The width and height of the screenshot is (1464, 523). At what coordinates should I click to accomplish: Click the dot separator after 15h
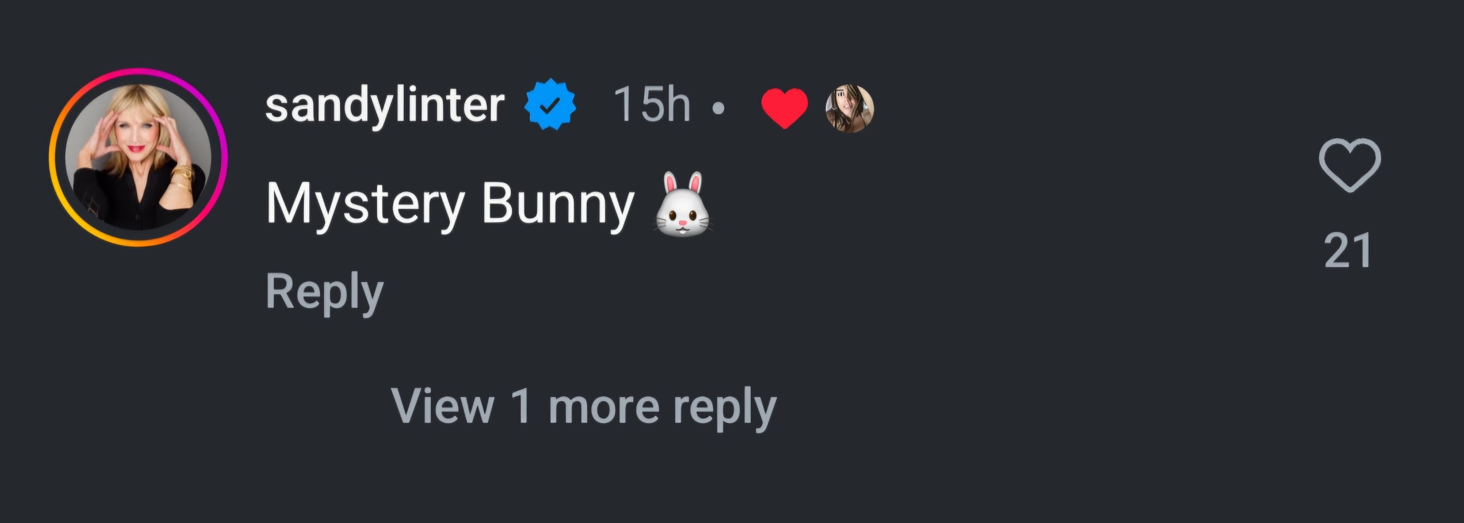pyautogui.click(x=718, y=108)
